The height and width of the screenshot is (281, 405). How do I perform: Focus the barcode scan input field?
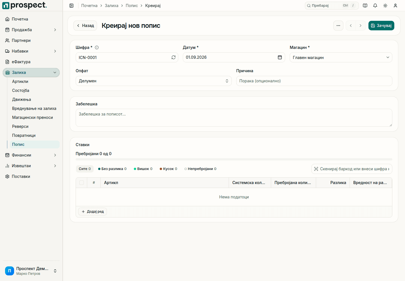(x=352, y=169)
